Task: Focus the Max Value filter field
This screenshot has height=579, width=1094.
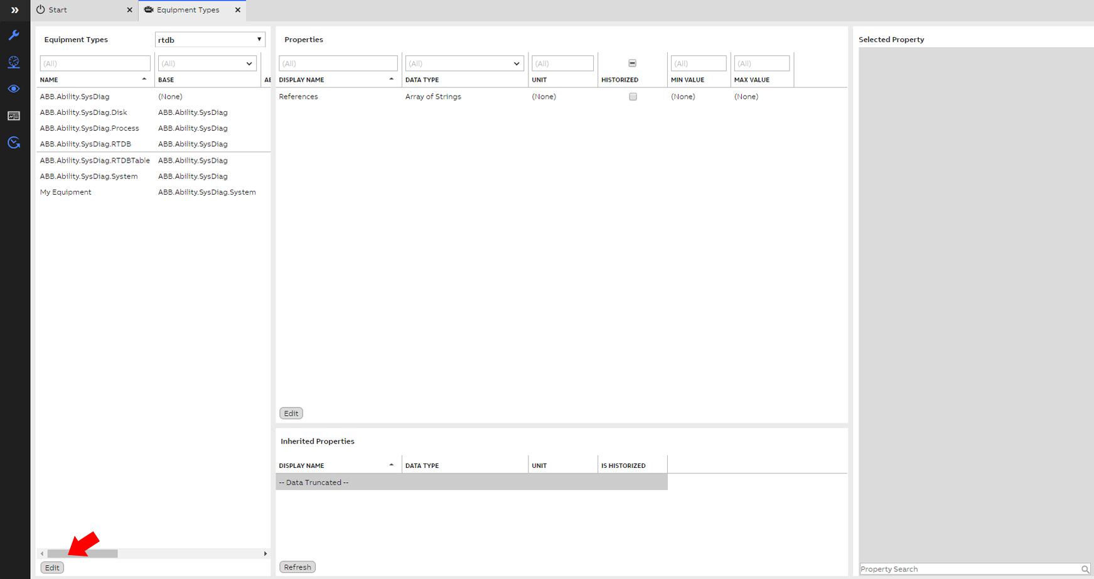Action: [x=762, y=63]
